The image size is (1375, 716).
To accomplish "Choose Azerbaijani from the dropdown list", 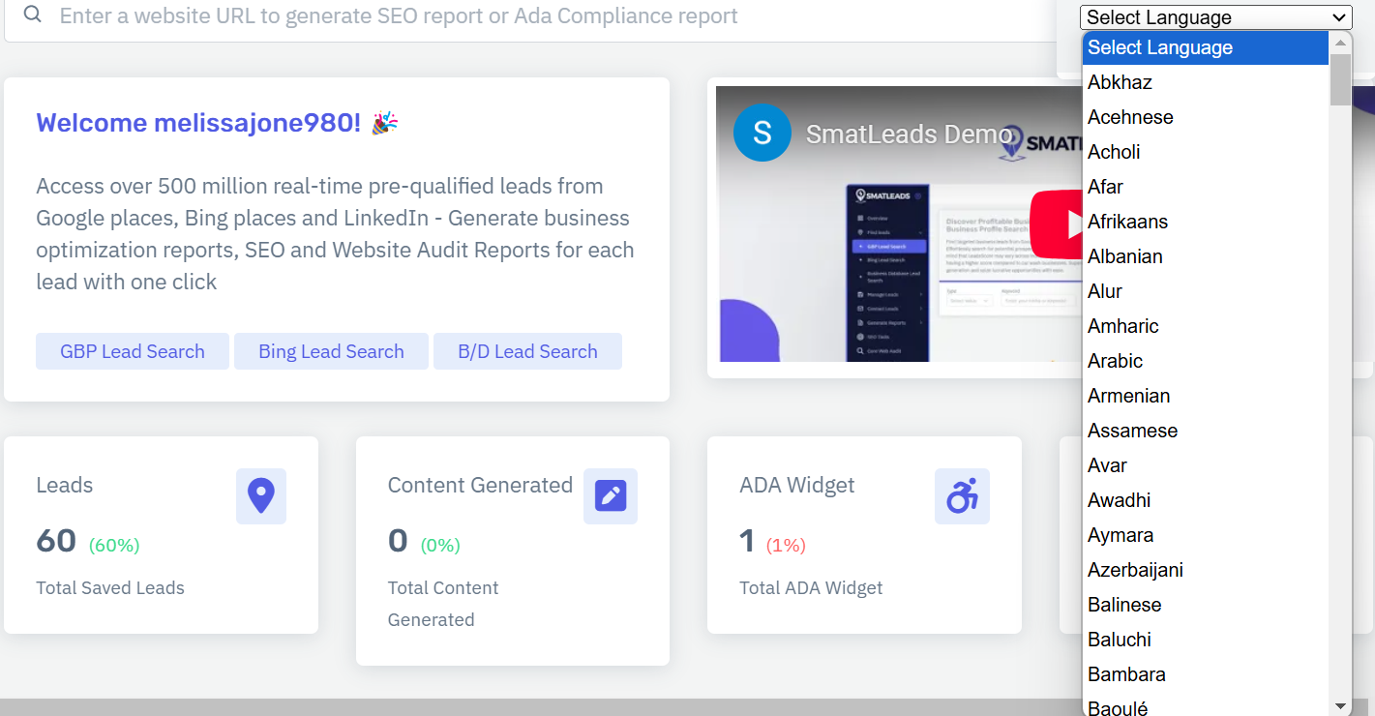I will coord(1135,570).
